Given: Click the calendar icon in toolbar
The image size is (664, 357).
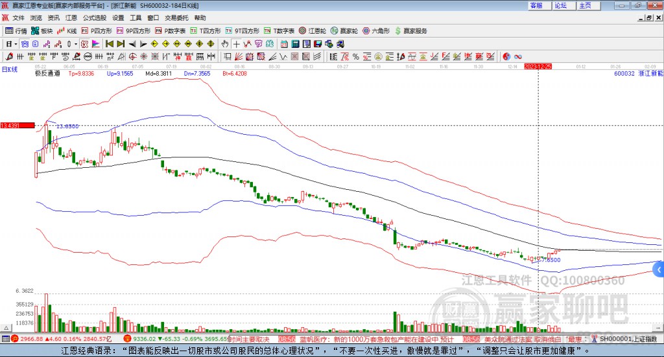Looking at the screenshot, I should pos(284,44).
